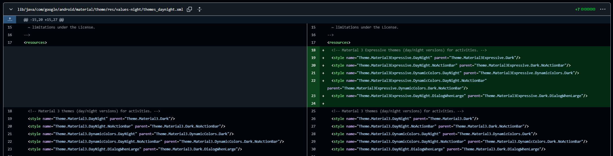
Task: Click the green diffstat squares
Action: 588,9
